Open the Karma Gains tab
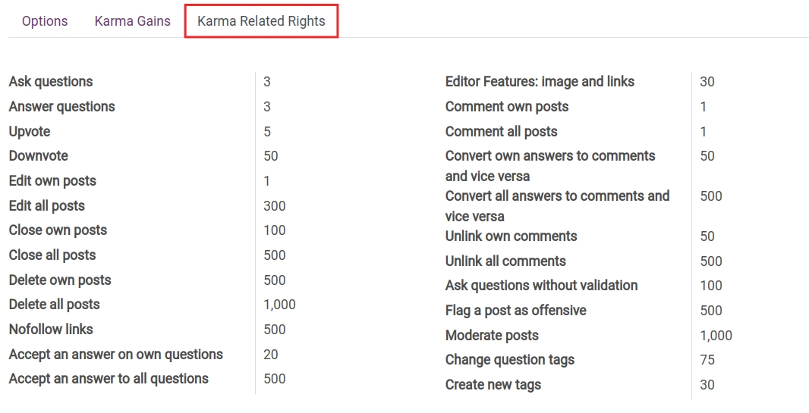809x413 pixels. (133, 21)
